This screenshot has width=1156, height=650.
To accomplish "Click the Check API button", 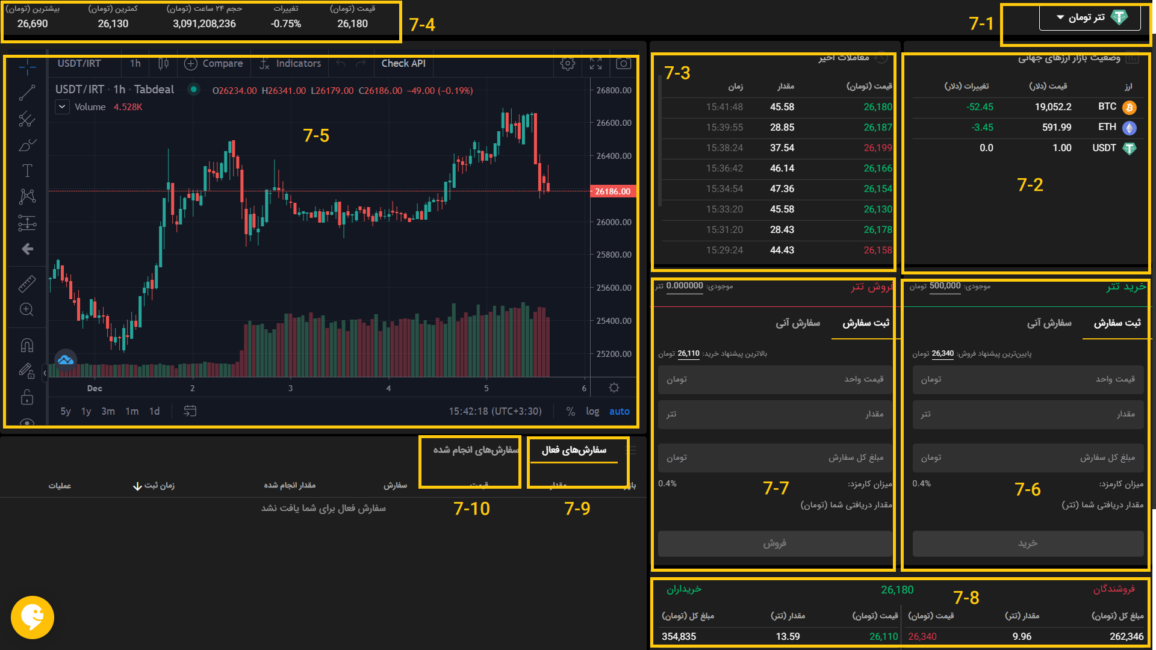I will 403,63.
